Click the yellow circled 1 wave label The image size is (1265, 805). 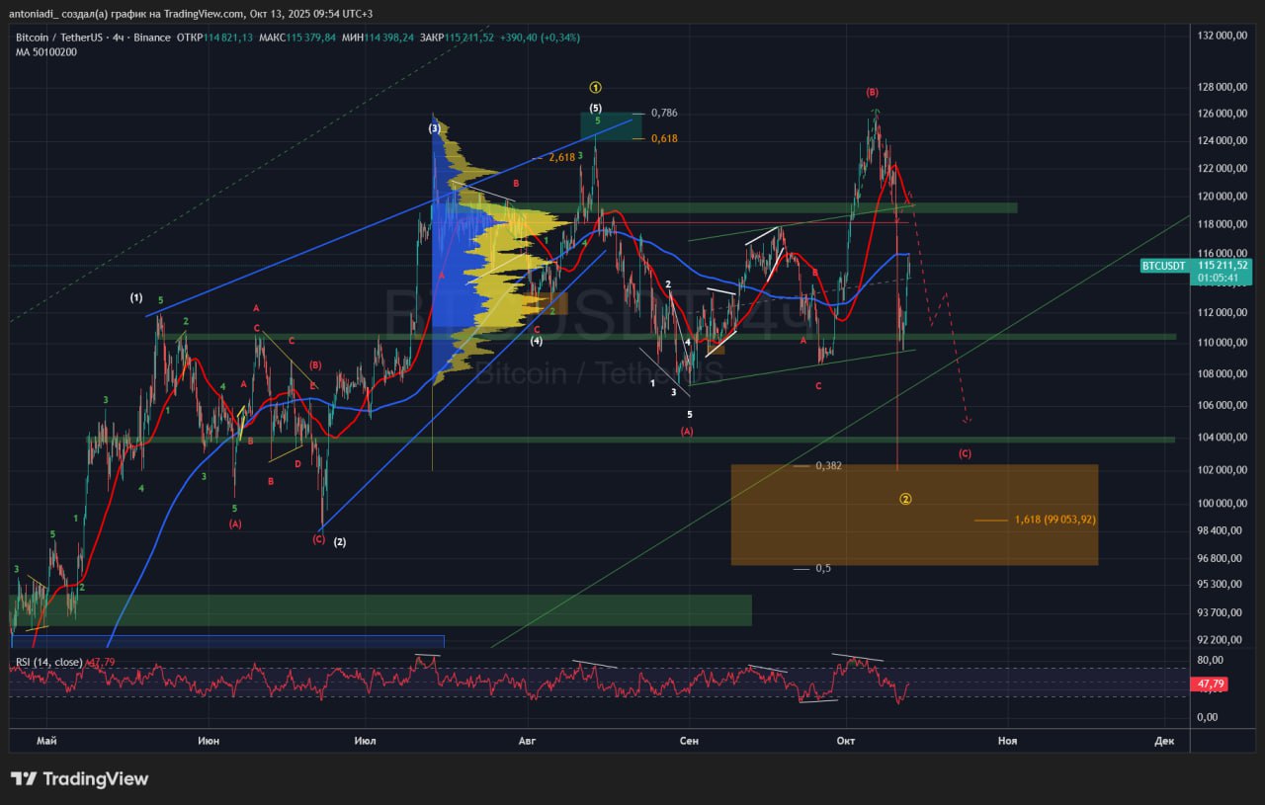point(595,88)
